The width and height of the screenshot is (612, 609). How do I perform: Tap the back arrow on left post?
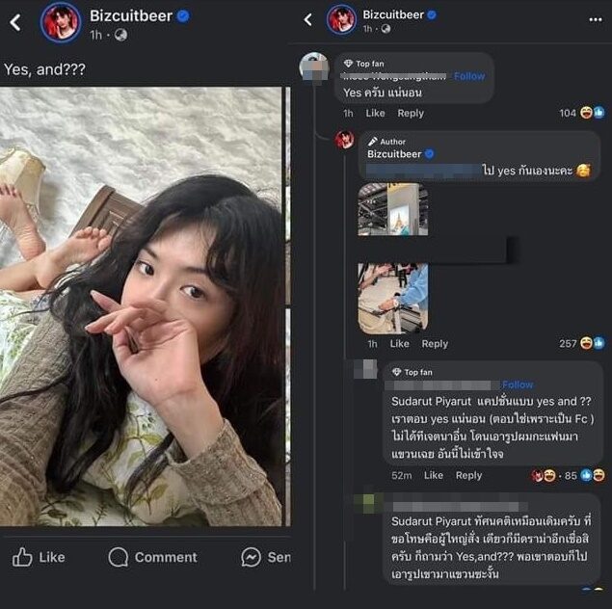[15, 22]
